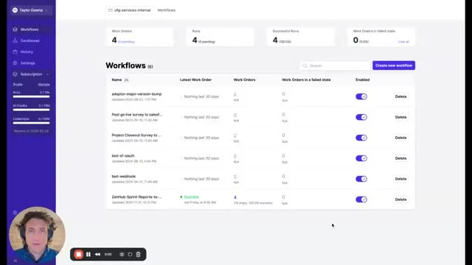The image size is (472, 265).
Task: Click View all failed work orders link
Action: coord(403,42)
